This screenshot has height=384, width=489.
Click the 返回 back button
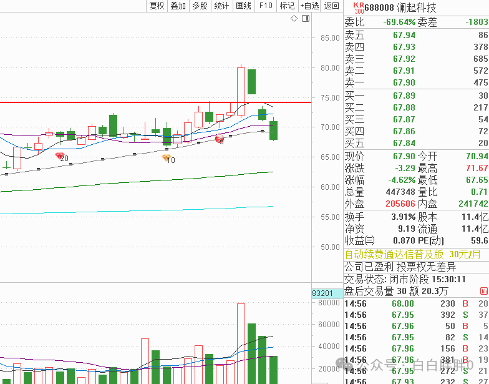click(332, 6)
